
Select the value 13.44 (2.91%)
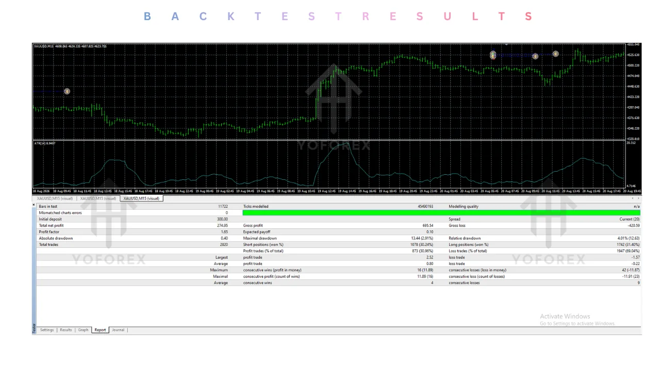(422, 238)
